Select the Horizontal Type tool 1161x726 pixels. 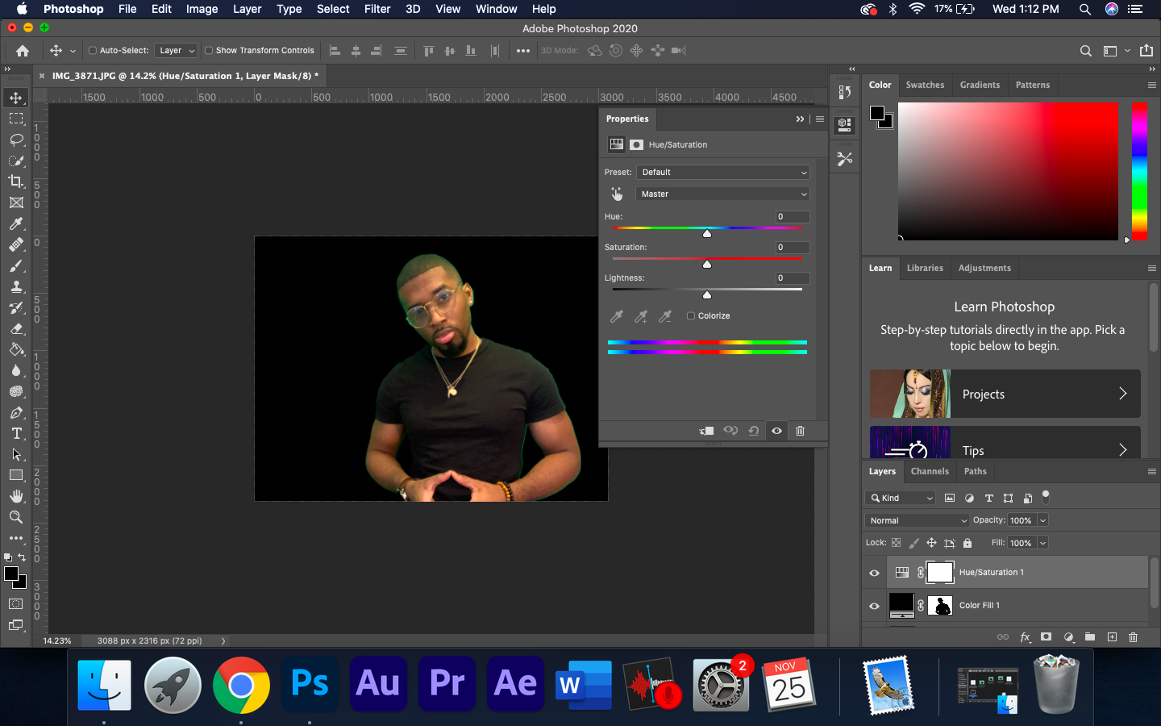pos(16,433)
